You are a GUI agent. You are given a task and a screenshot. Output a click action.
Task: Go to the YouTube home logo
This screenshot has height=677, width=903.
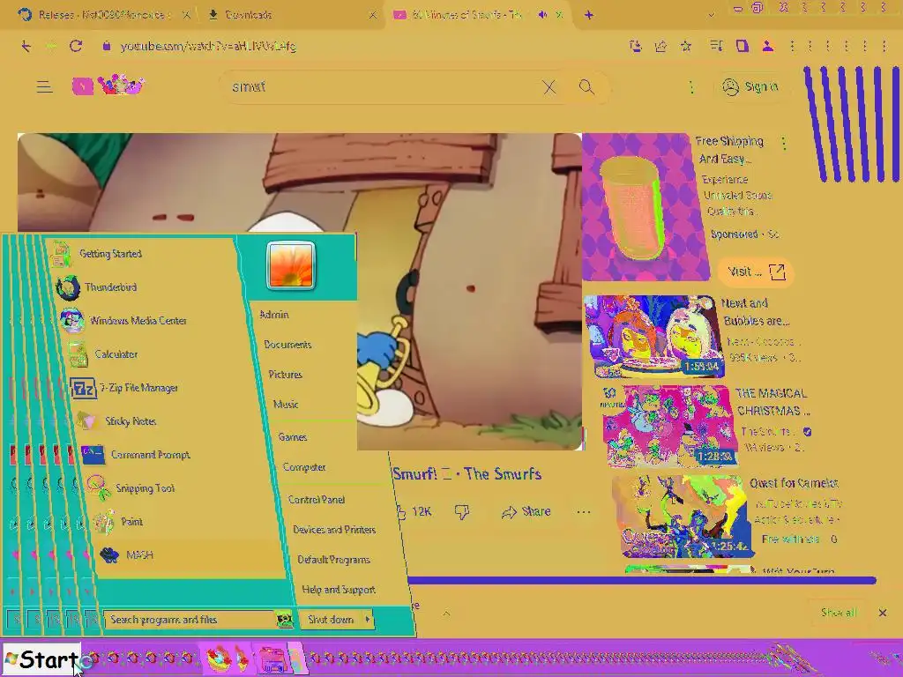tap(108, 86)
